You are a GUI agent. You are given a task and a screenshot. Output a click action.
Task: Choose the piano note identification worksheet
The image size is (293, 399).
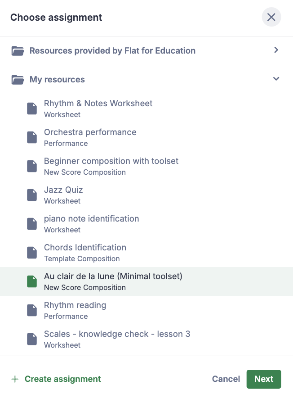pyautogui.click(x=91, y=223)
